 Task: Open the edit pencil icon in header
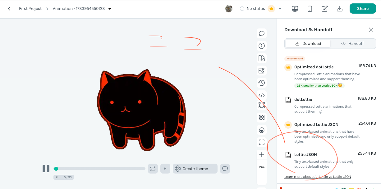click(x=325, y=9)
